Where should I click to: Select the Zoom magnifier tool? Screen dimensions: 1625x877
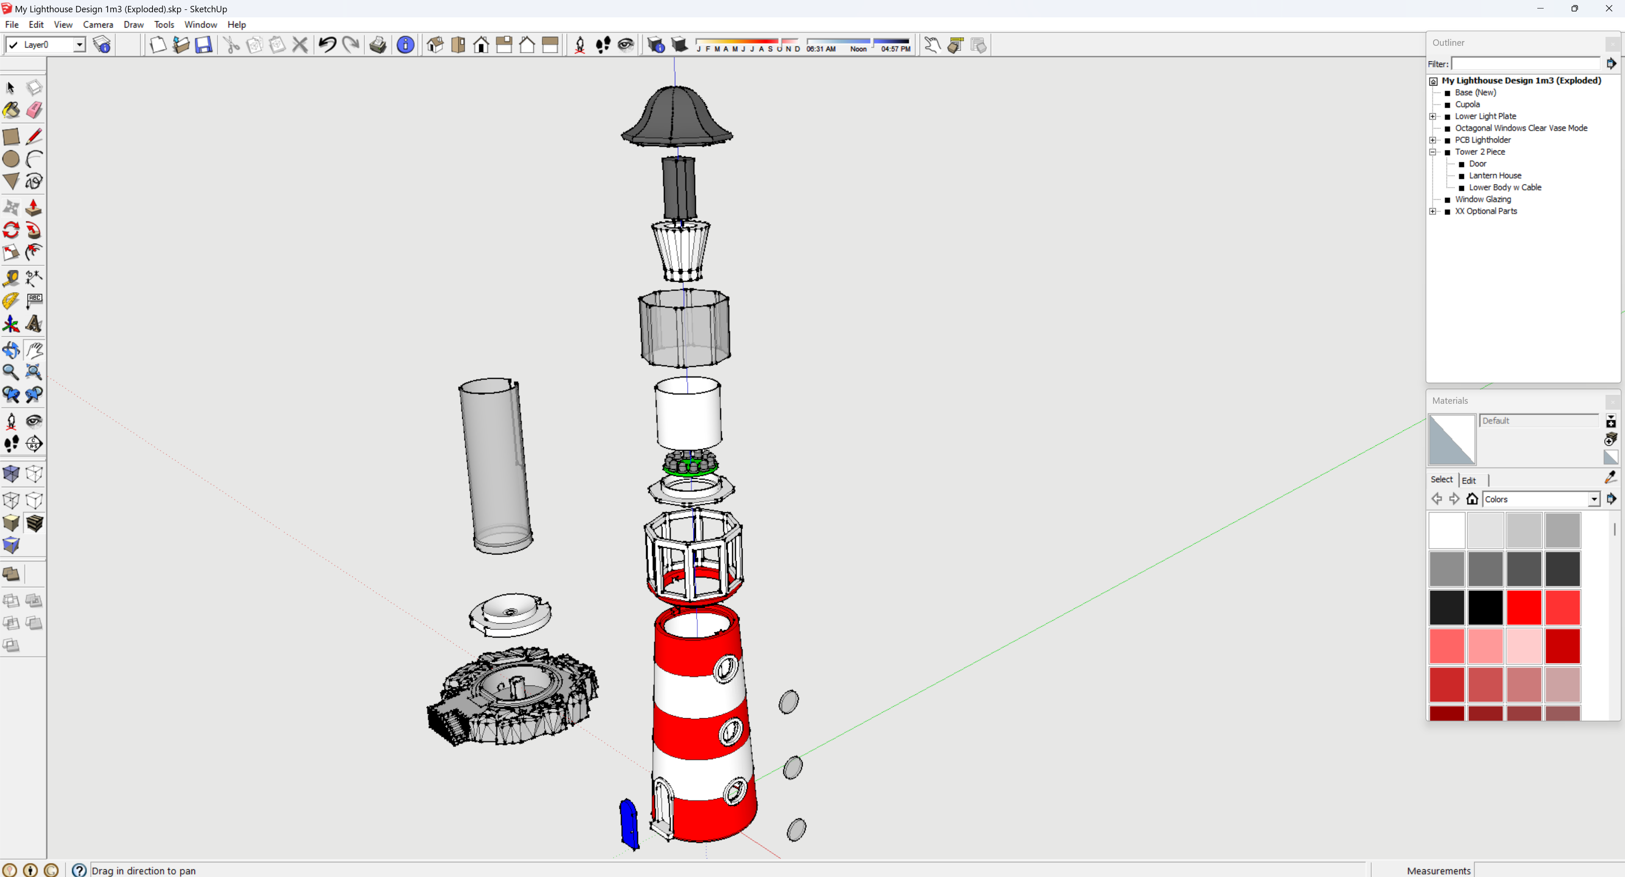[11, 372]
